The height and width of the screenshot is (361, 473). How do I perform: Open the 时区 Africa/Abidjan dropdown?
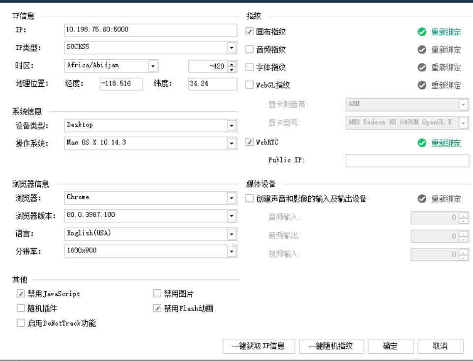[x=152, y=66]
